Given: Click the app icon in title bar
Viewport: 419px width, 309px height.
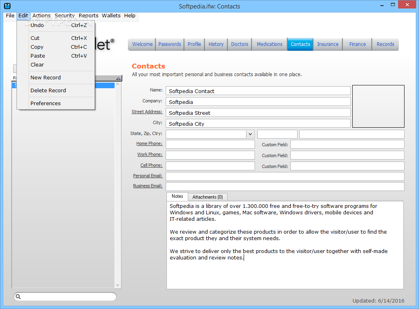Looking at the screenshot, I should point(7,6).
